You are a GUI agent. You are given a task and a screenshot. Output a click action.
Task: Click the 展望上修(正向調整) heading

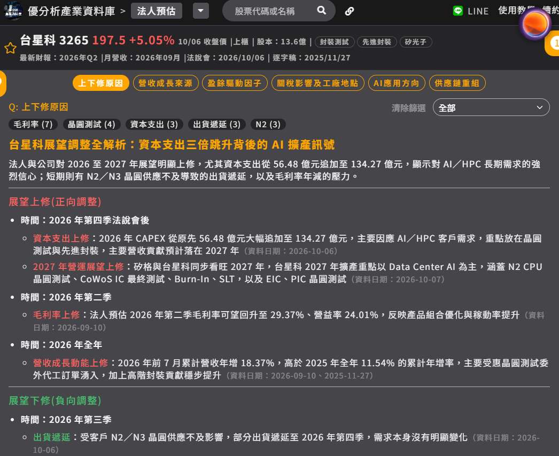click(55, 202)
